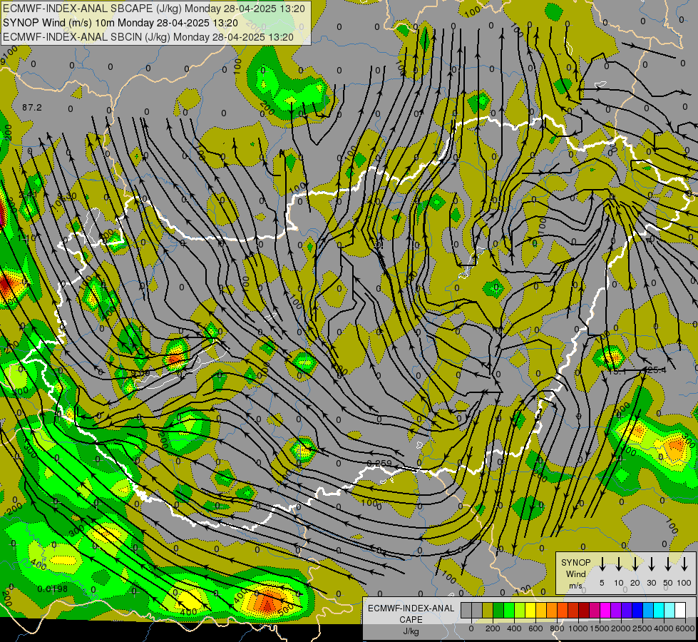Click legend scale value 200
This screenshot has width=698, height=642.
coord(493,628)
